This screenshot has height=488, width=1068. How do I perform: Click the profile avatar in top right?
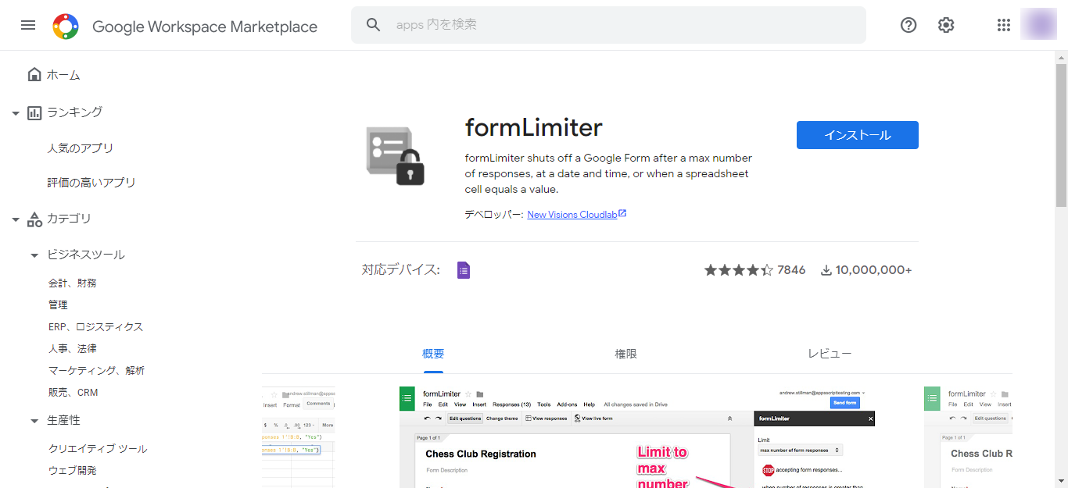click(1038, 25)
